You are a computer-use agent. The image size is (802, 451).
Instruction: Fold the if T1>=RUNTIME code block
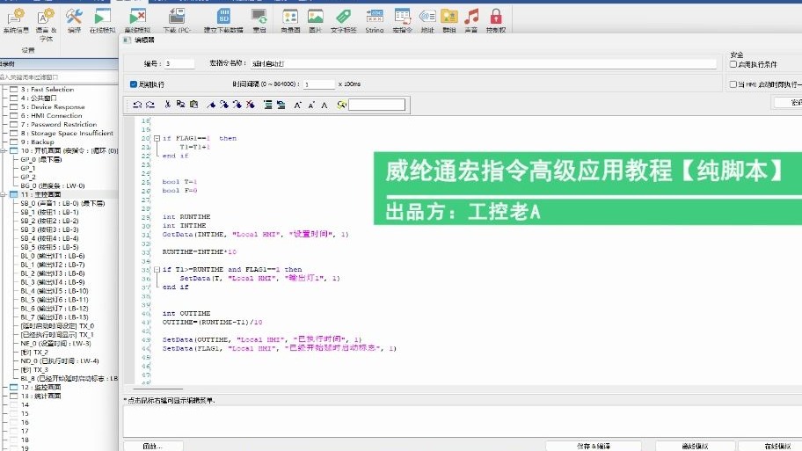[x=157, y=270]
